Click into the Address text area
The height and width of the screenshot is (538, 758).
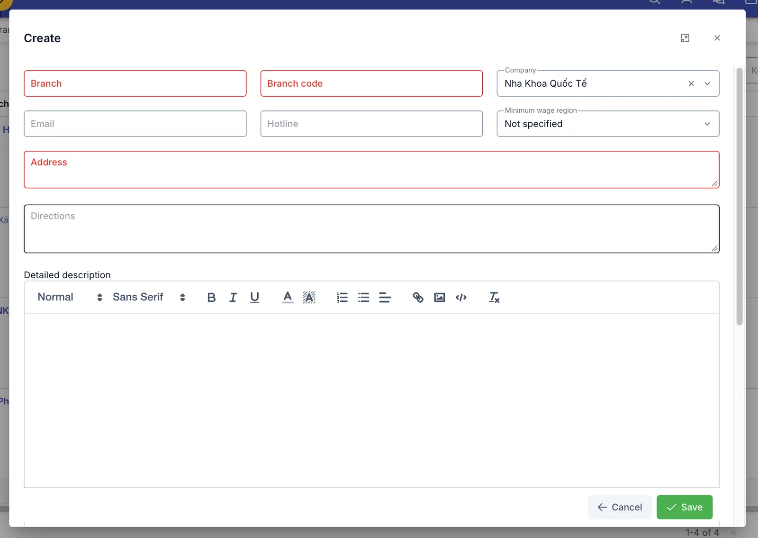371,170
